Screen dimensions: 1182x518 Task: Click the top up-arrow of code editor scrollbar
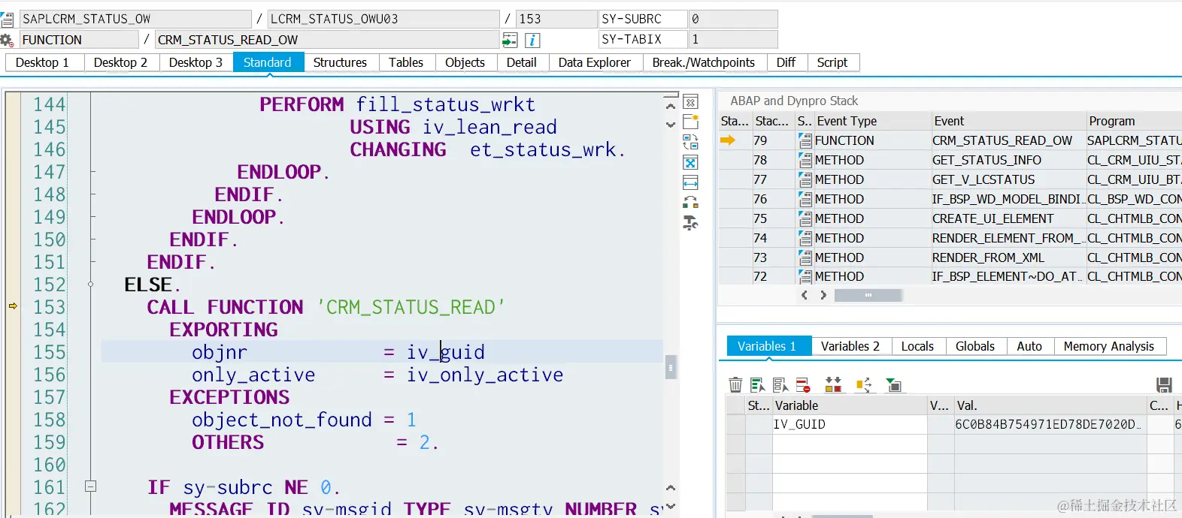671,106
